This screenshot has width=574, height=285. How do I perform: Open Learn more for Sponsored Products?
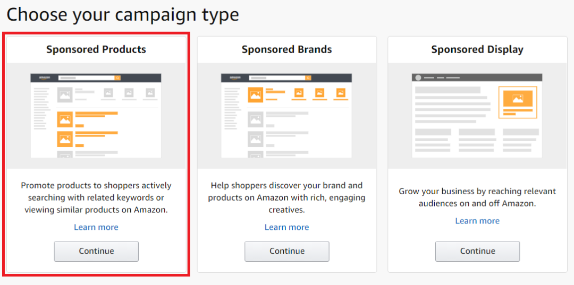pos(96,227)
